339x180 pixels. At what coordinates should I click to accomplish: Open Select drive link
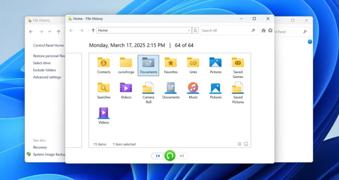coord(42,63)
